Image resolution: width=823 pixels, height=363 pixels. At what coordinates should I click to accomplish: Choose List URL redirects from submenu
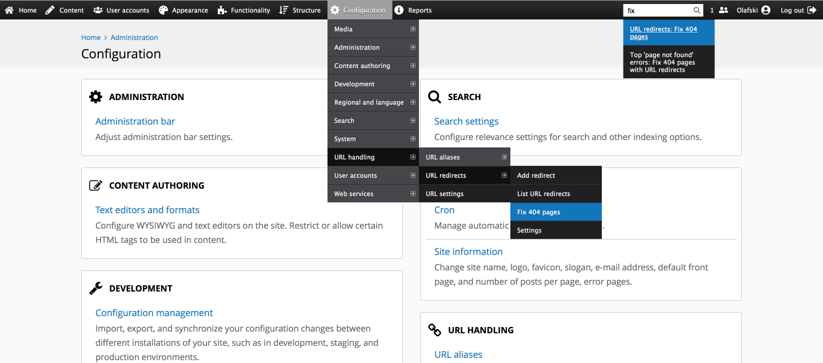[x=544, y=194]
